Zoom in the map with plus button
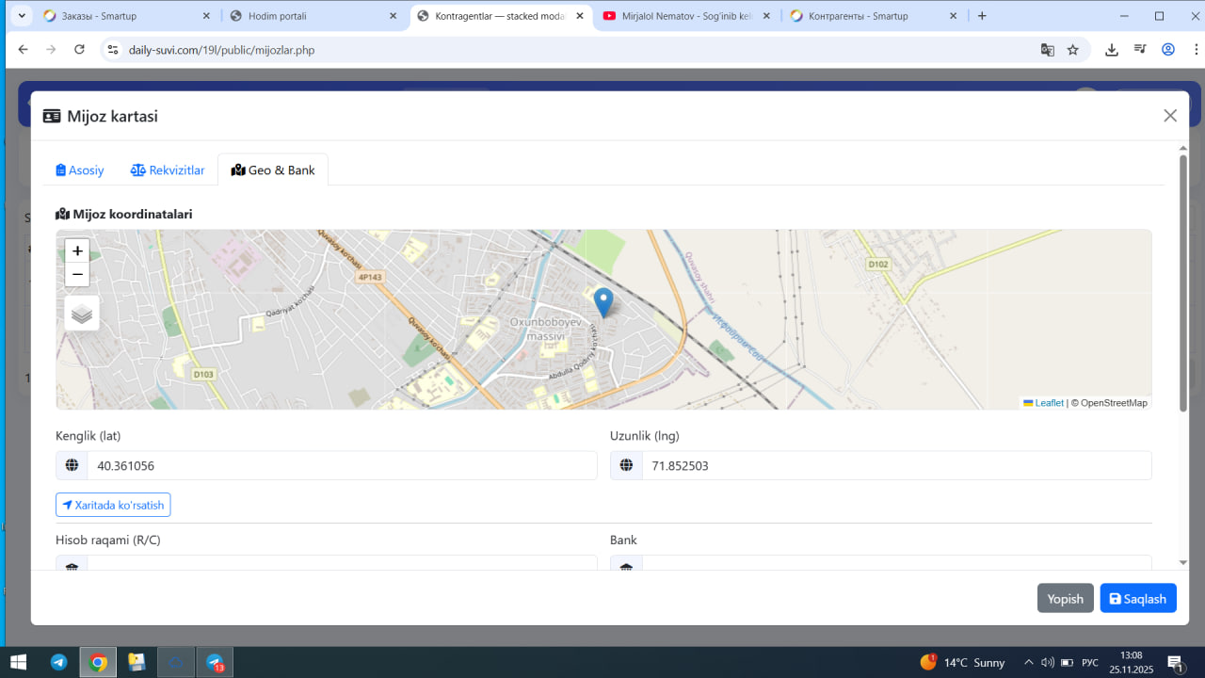Image resolution: width=1205 pixels, height=678 pixels. [77, 250]
